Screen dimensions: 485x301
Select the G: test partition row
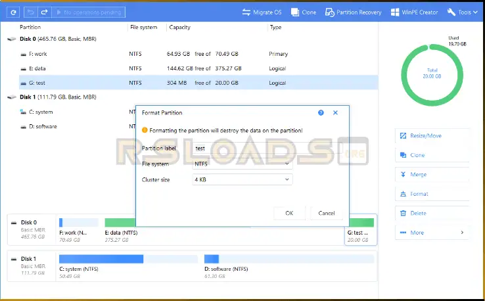pyautogui.click(x=198, y=83)
